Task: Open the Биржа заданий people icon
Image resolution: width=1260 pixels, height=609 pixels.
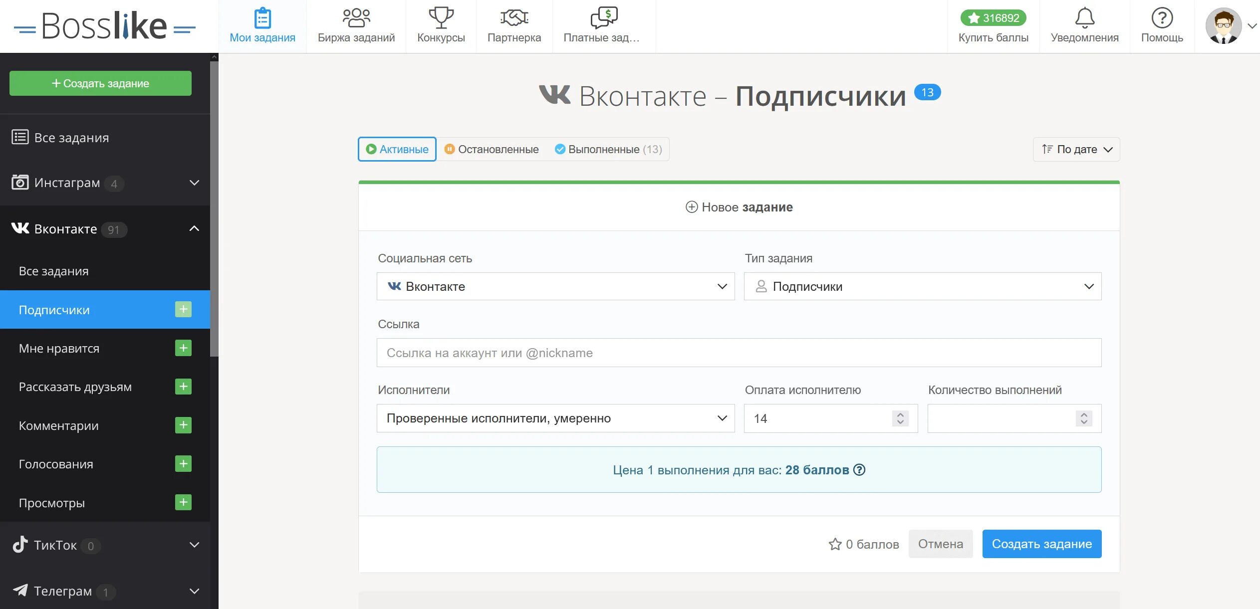Action: [x=356, y=18]
